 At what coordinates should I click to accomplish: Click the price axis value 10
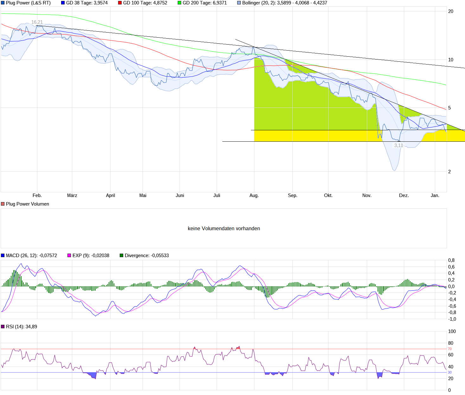451,60
